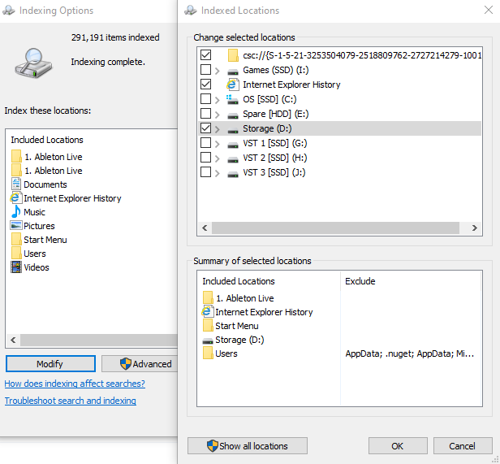Image resolution: width=500 pixels, height=464 pixels.
Task: Expand the OS [SSD] (C:) drive node
Action: pyautogui.click(x=218, y=100)
